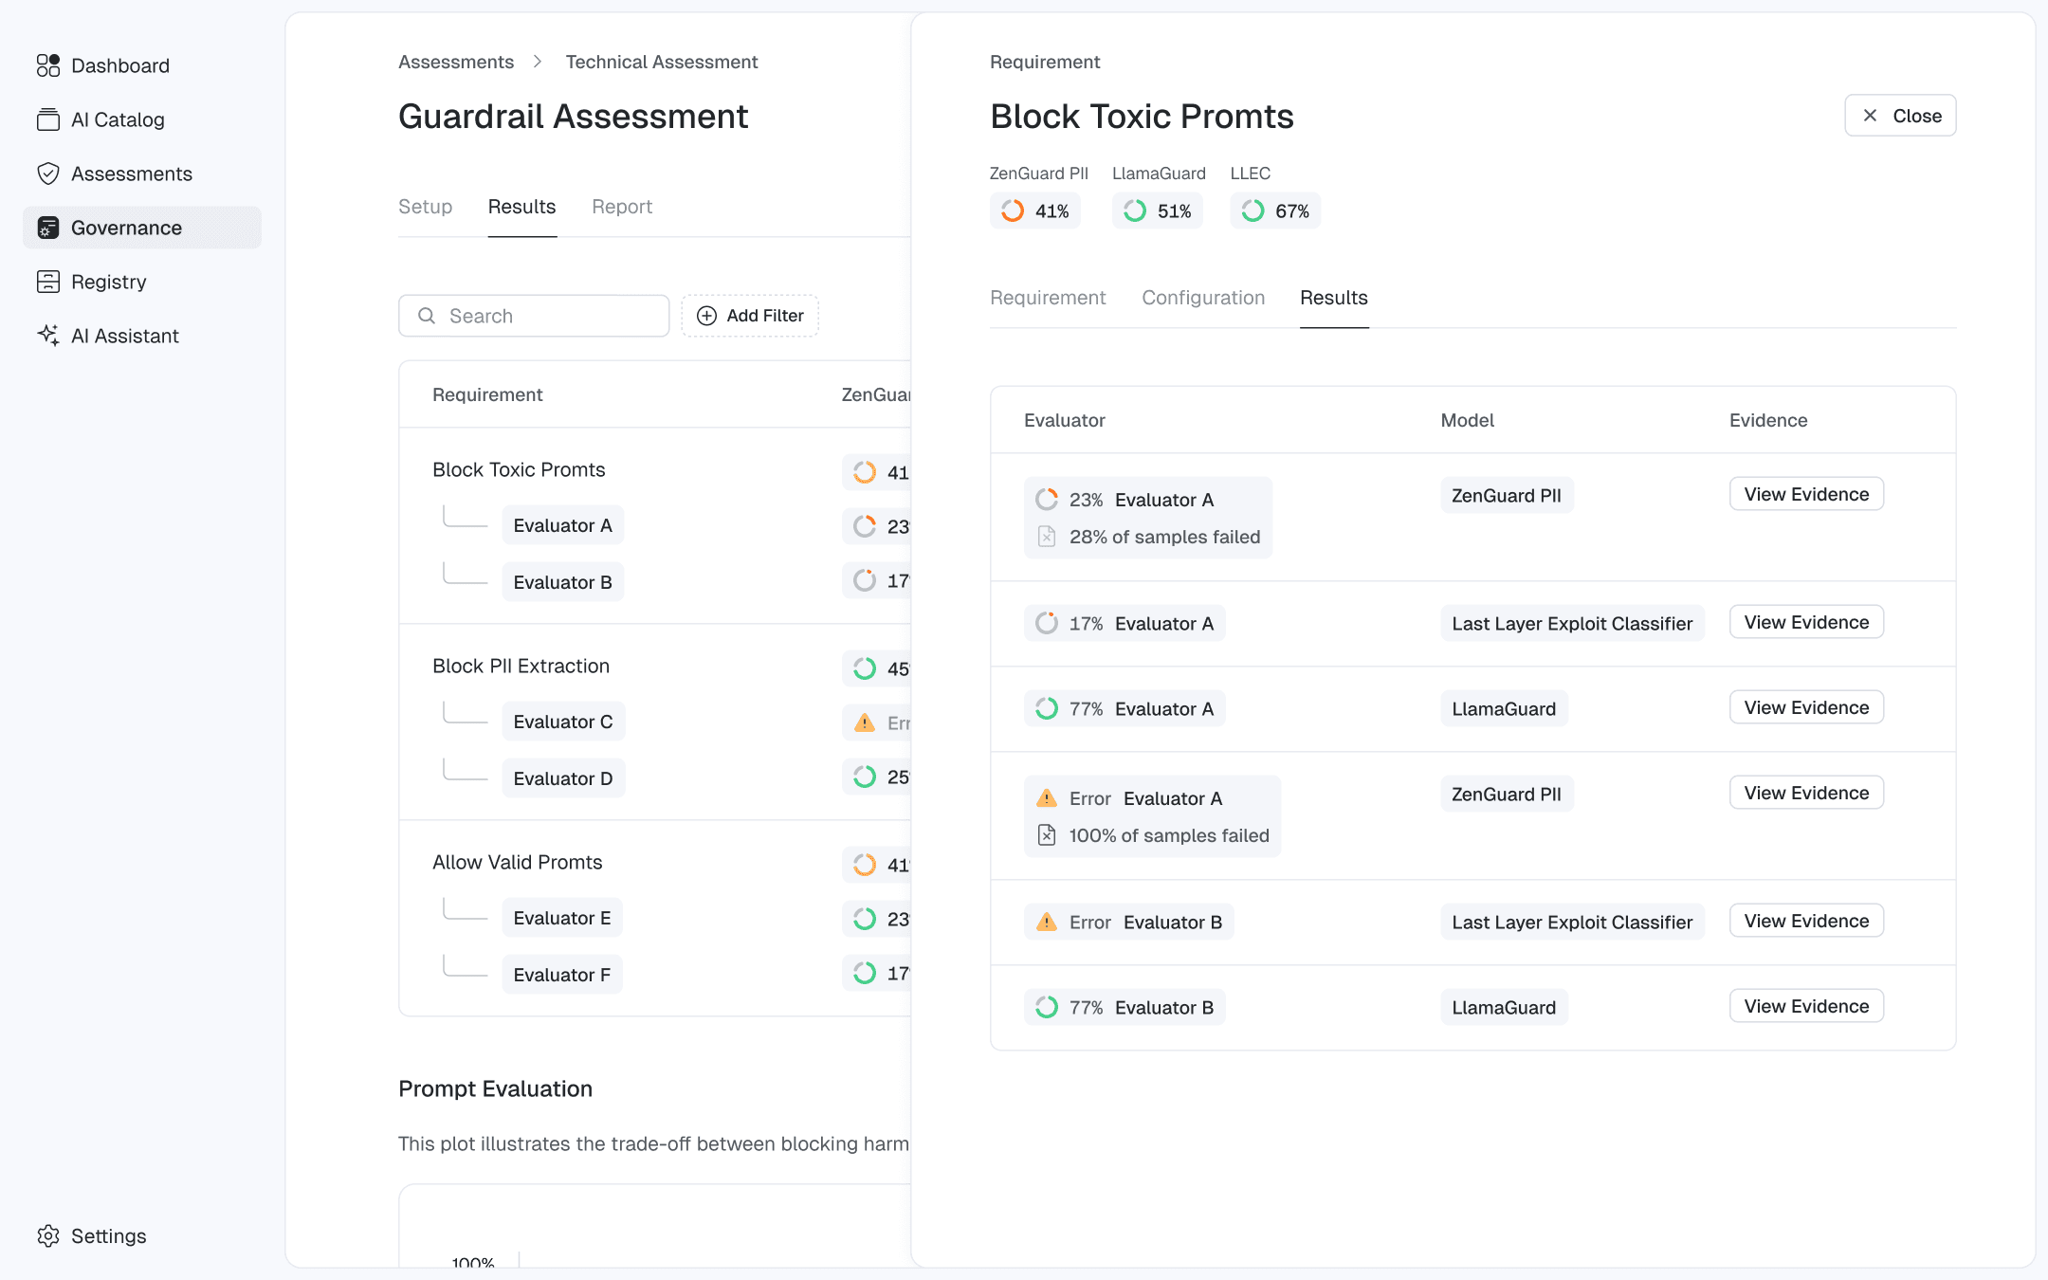This screenshot has height=1280, width=2048.
Task: Select Evaluator C under Block PII Extraction
Action: click(x=562, y=722)
